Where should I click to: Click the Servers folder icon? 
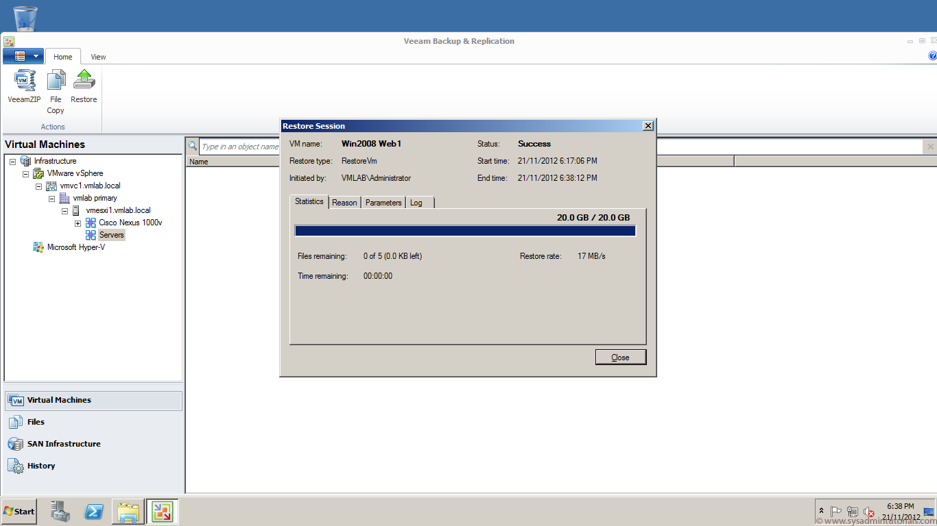(91, 235)
